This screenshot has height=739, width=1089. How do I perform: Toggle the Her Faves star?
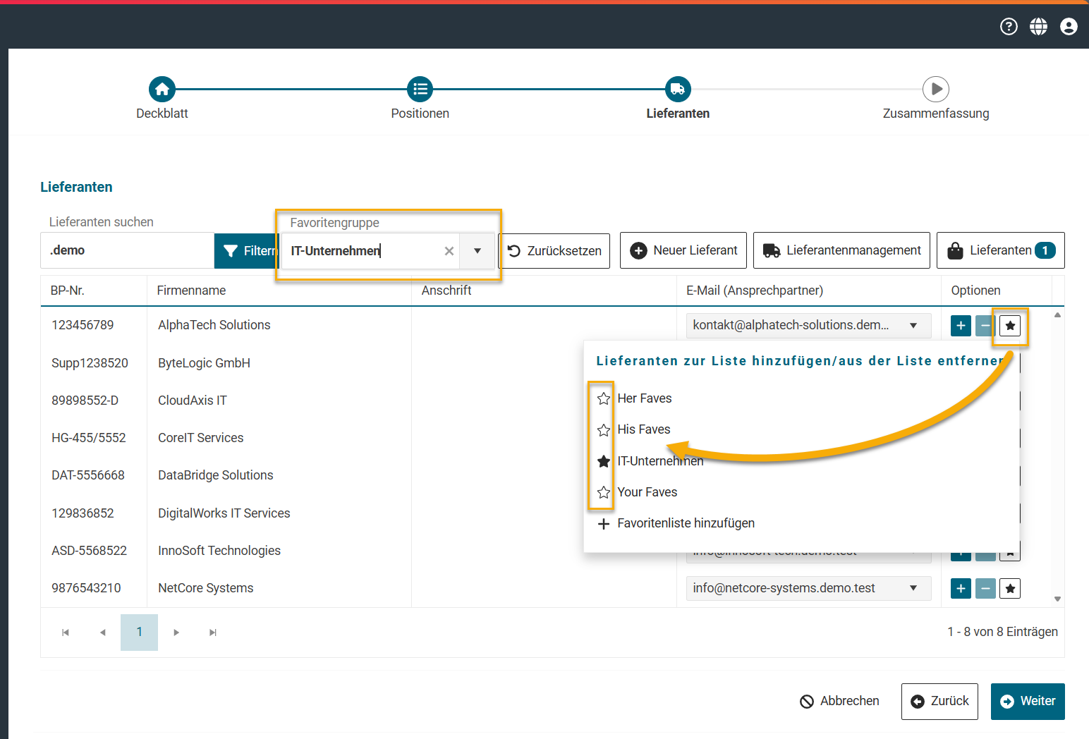[604, 399]
